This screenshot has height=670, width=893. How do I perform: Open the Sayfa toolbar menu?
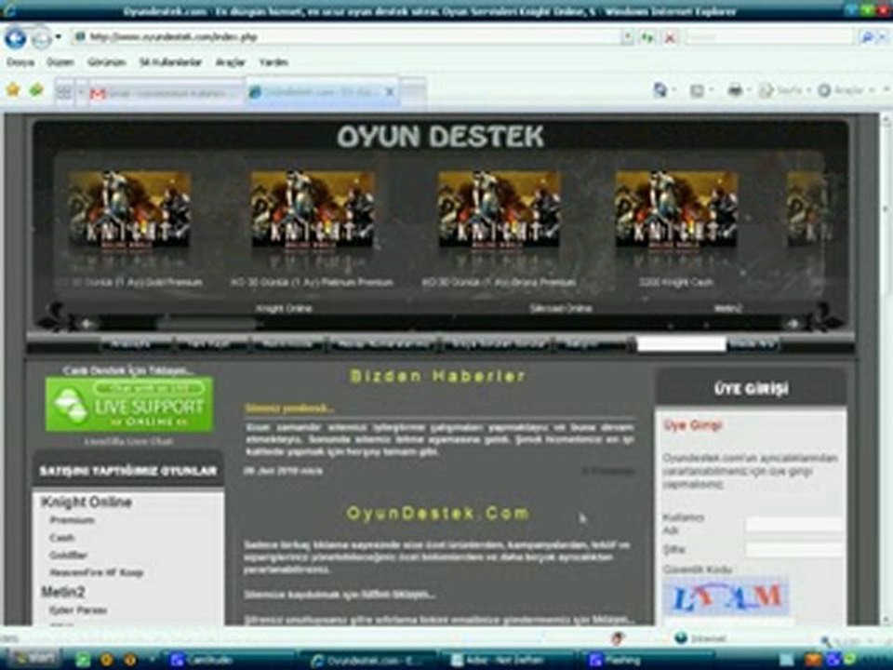pos(784,90)
